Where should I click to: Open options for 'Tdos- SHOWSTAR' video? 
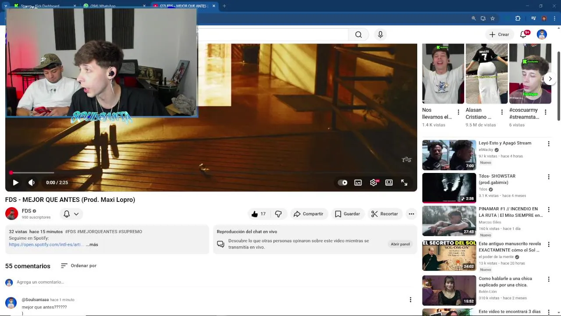[548, 177]
